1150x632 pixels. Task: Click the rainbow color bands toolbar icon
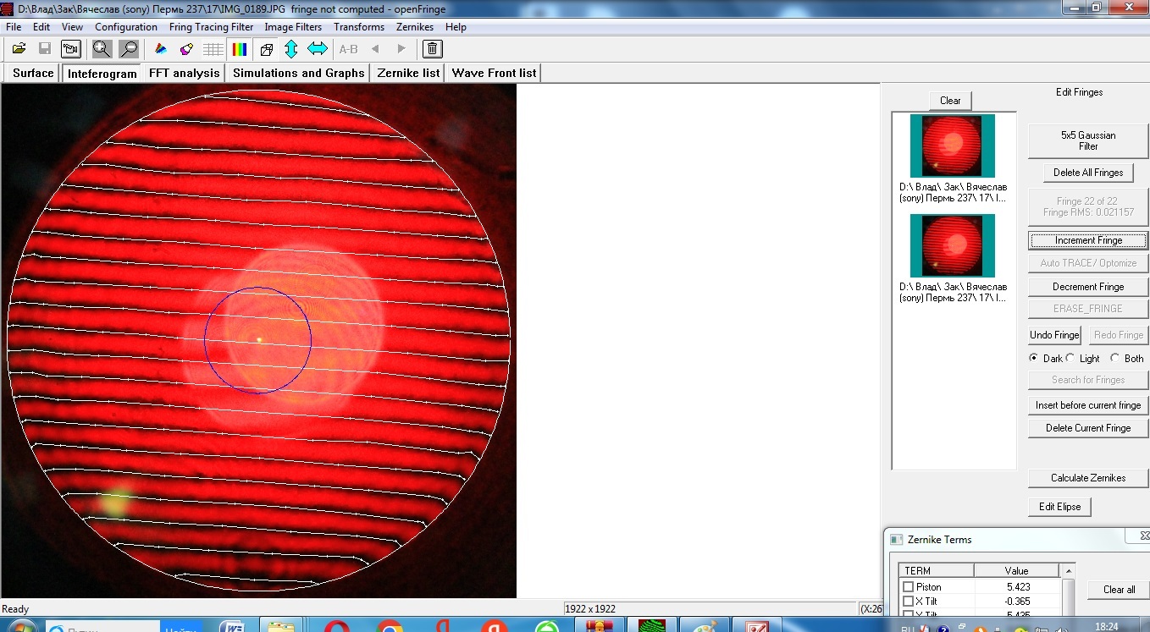[x=240, y=49]
